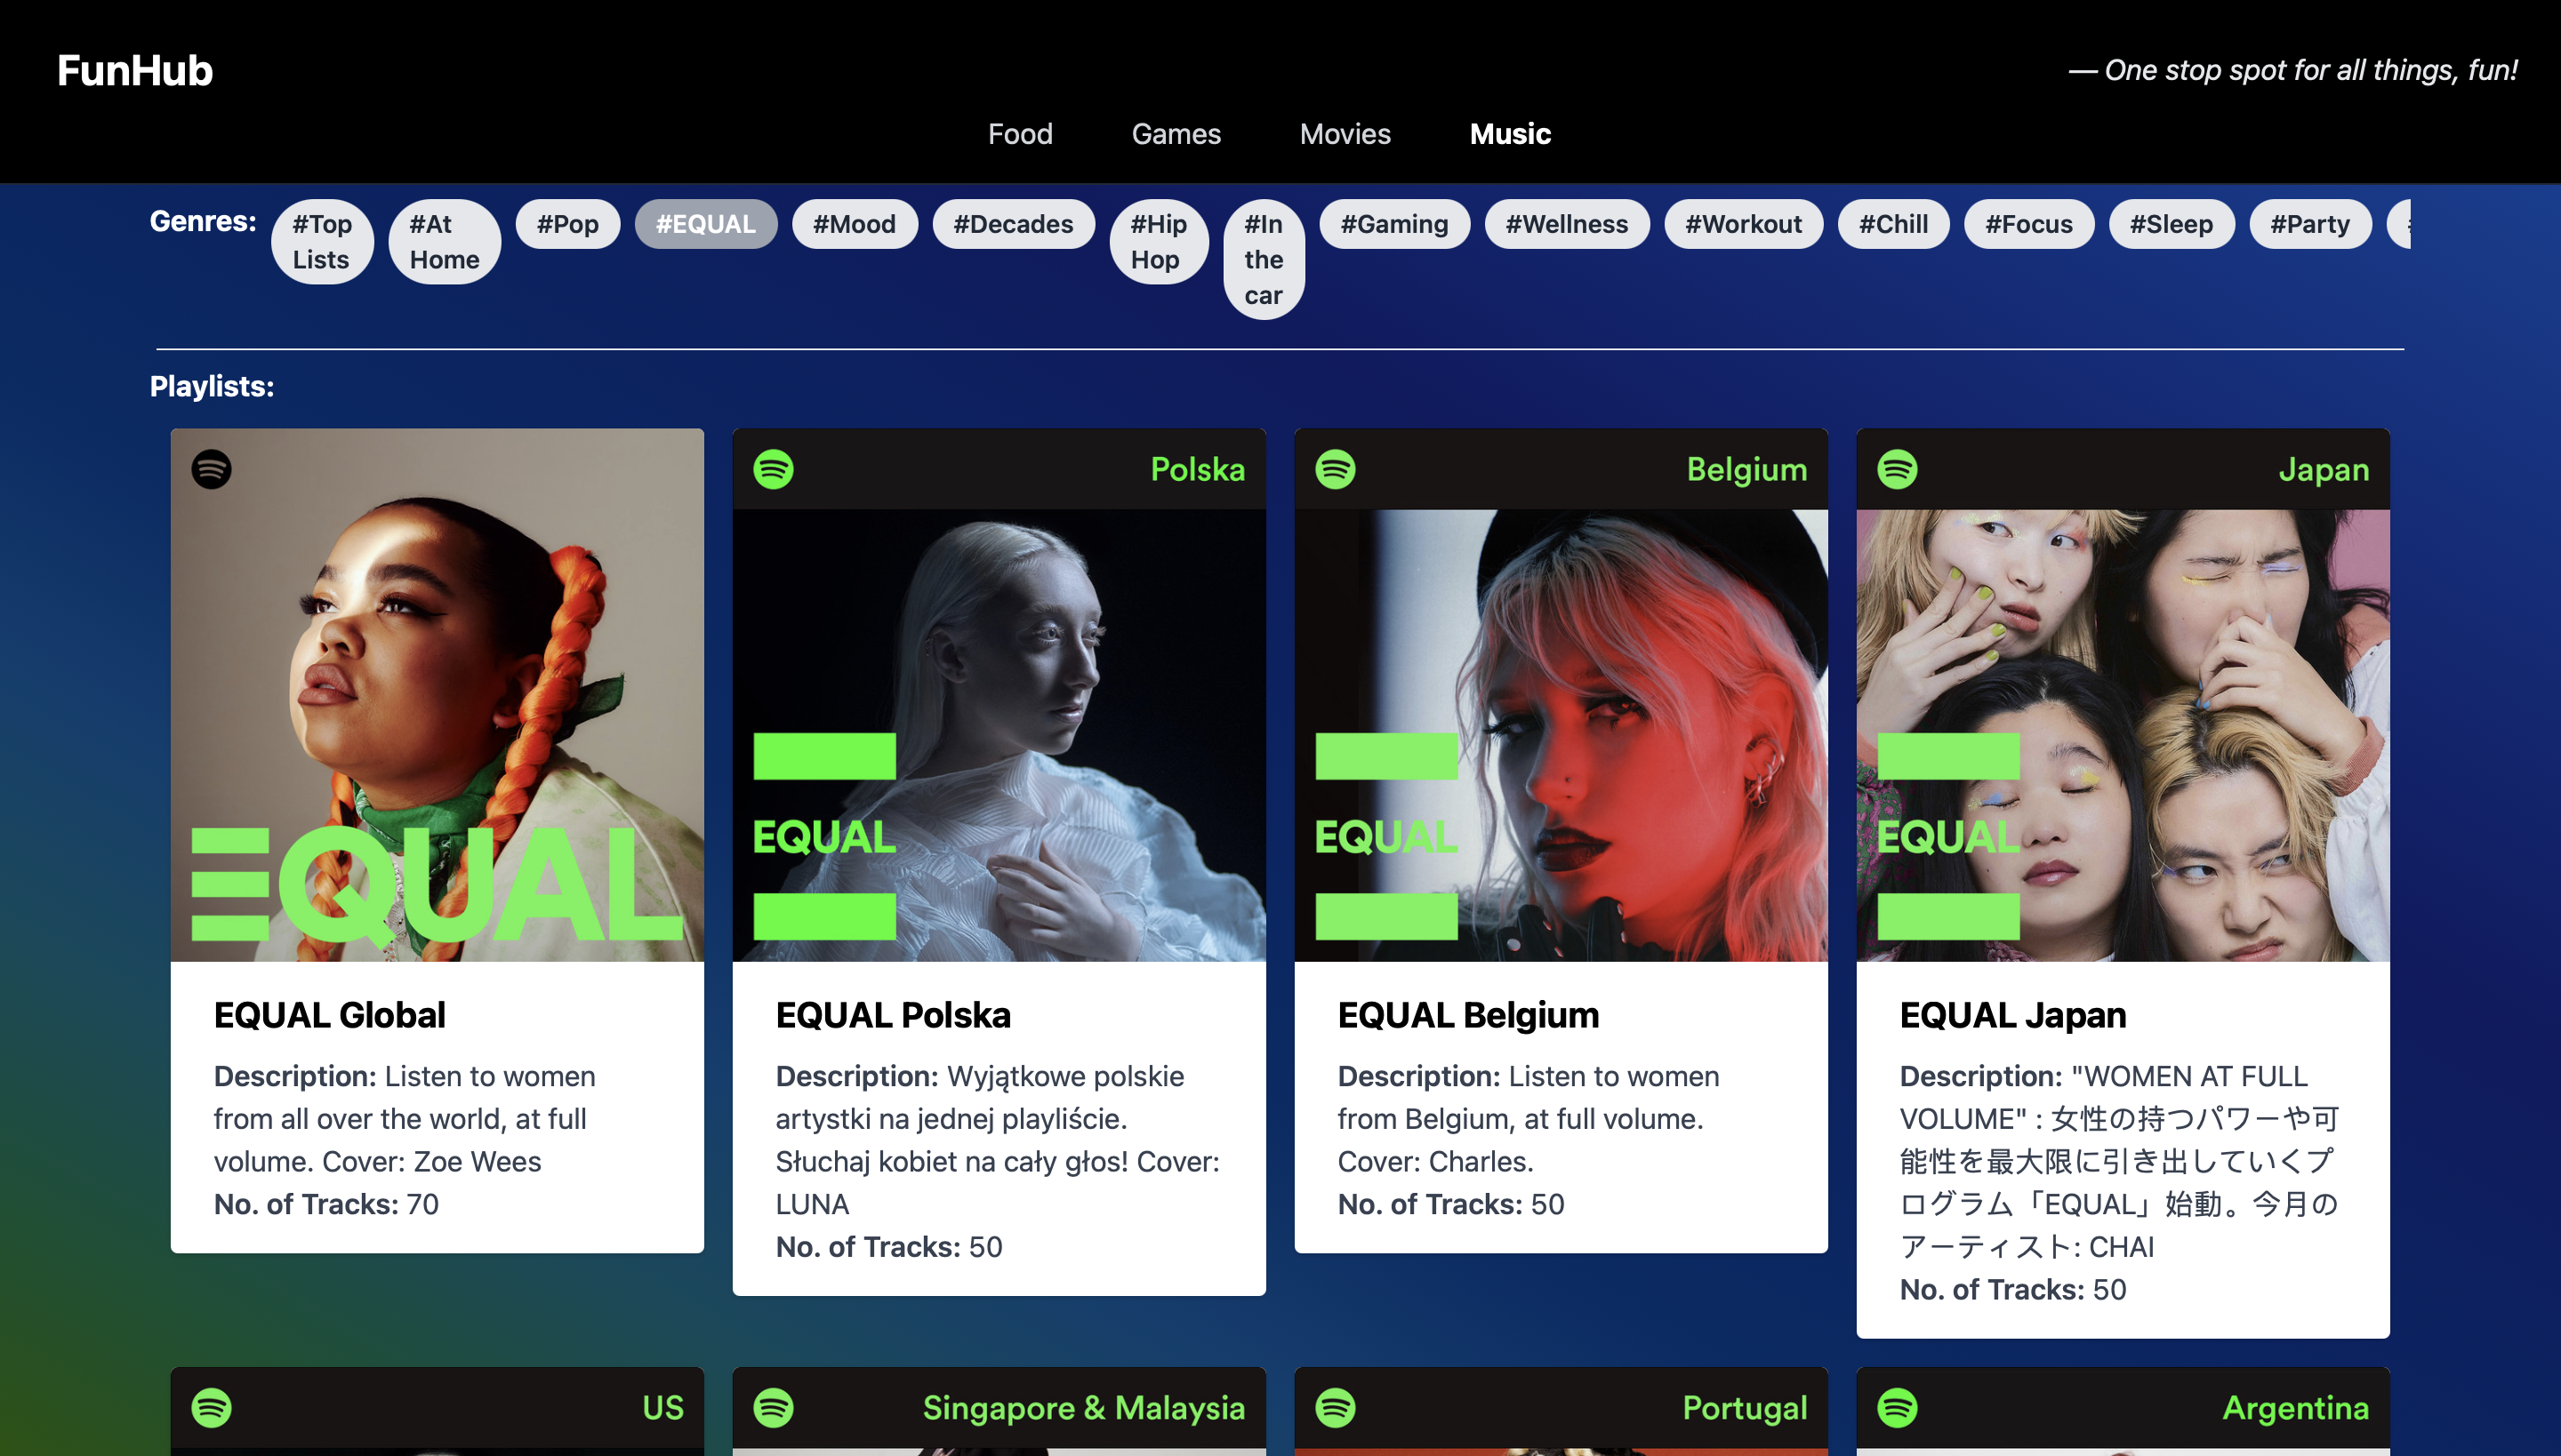Pick the #Workout genre tag
2561x1456 pixels.
tap(1743, 224)
